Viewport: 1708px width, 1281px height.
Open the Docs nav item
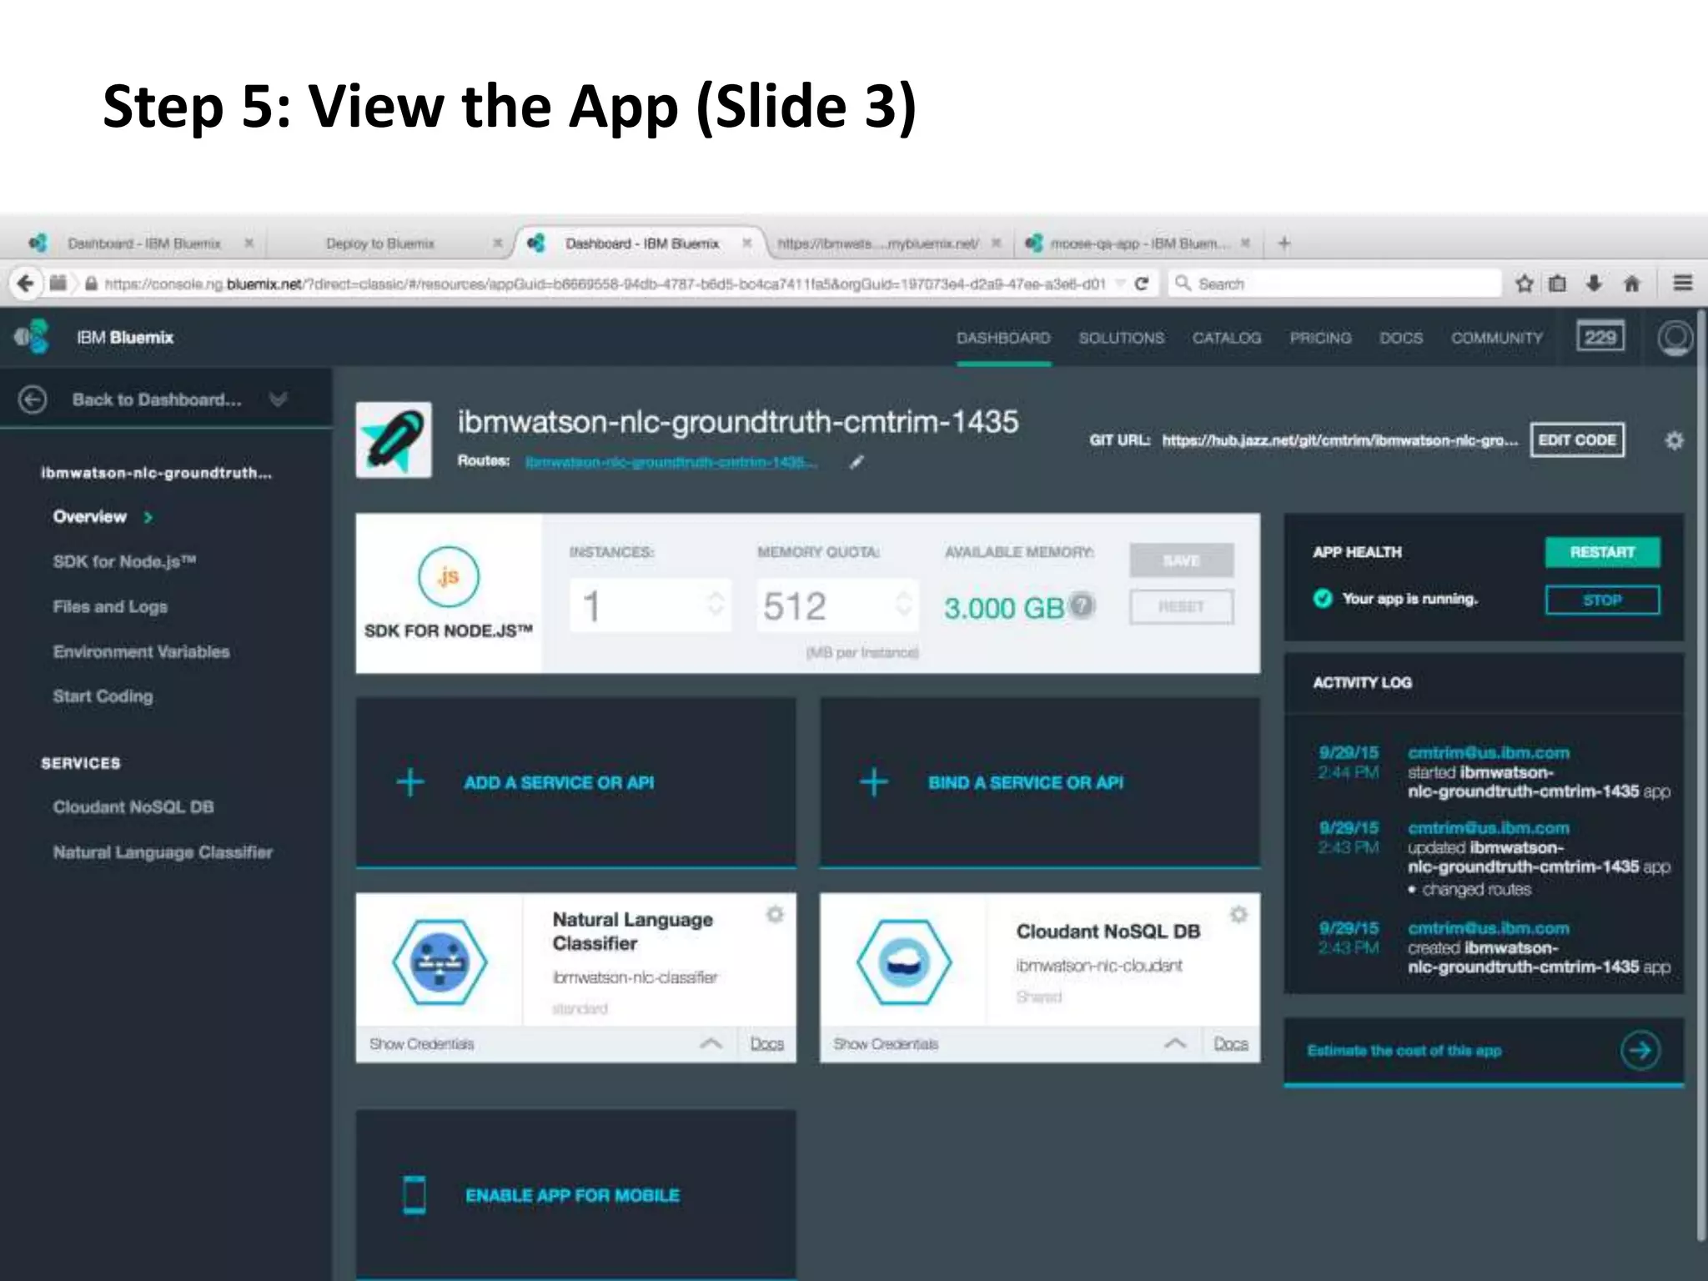pos(1401,338)
